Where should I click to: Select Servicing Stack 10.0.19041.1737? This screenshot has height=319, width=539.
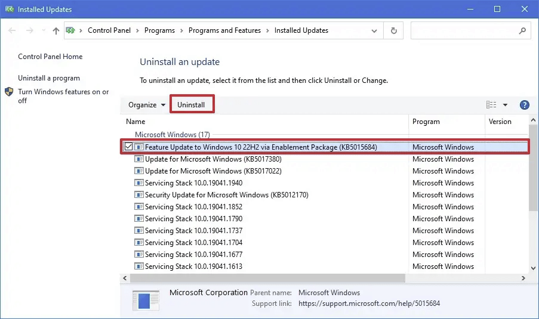[193, 230]
